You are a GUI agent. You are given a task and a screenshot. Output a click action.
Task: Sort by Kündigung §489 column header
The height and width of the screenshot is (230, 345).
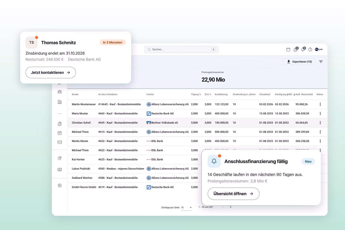283,94
